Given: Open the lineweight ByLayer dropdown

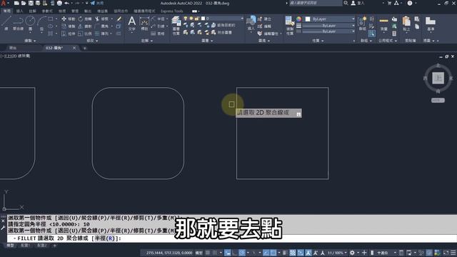Looking at the screenshot, I should point(328,26).
